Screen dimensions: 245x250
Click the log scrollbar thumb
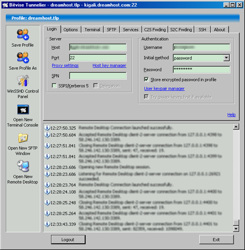coord(236,222)
